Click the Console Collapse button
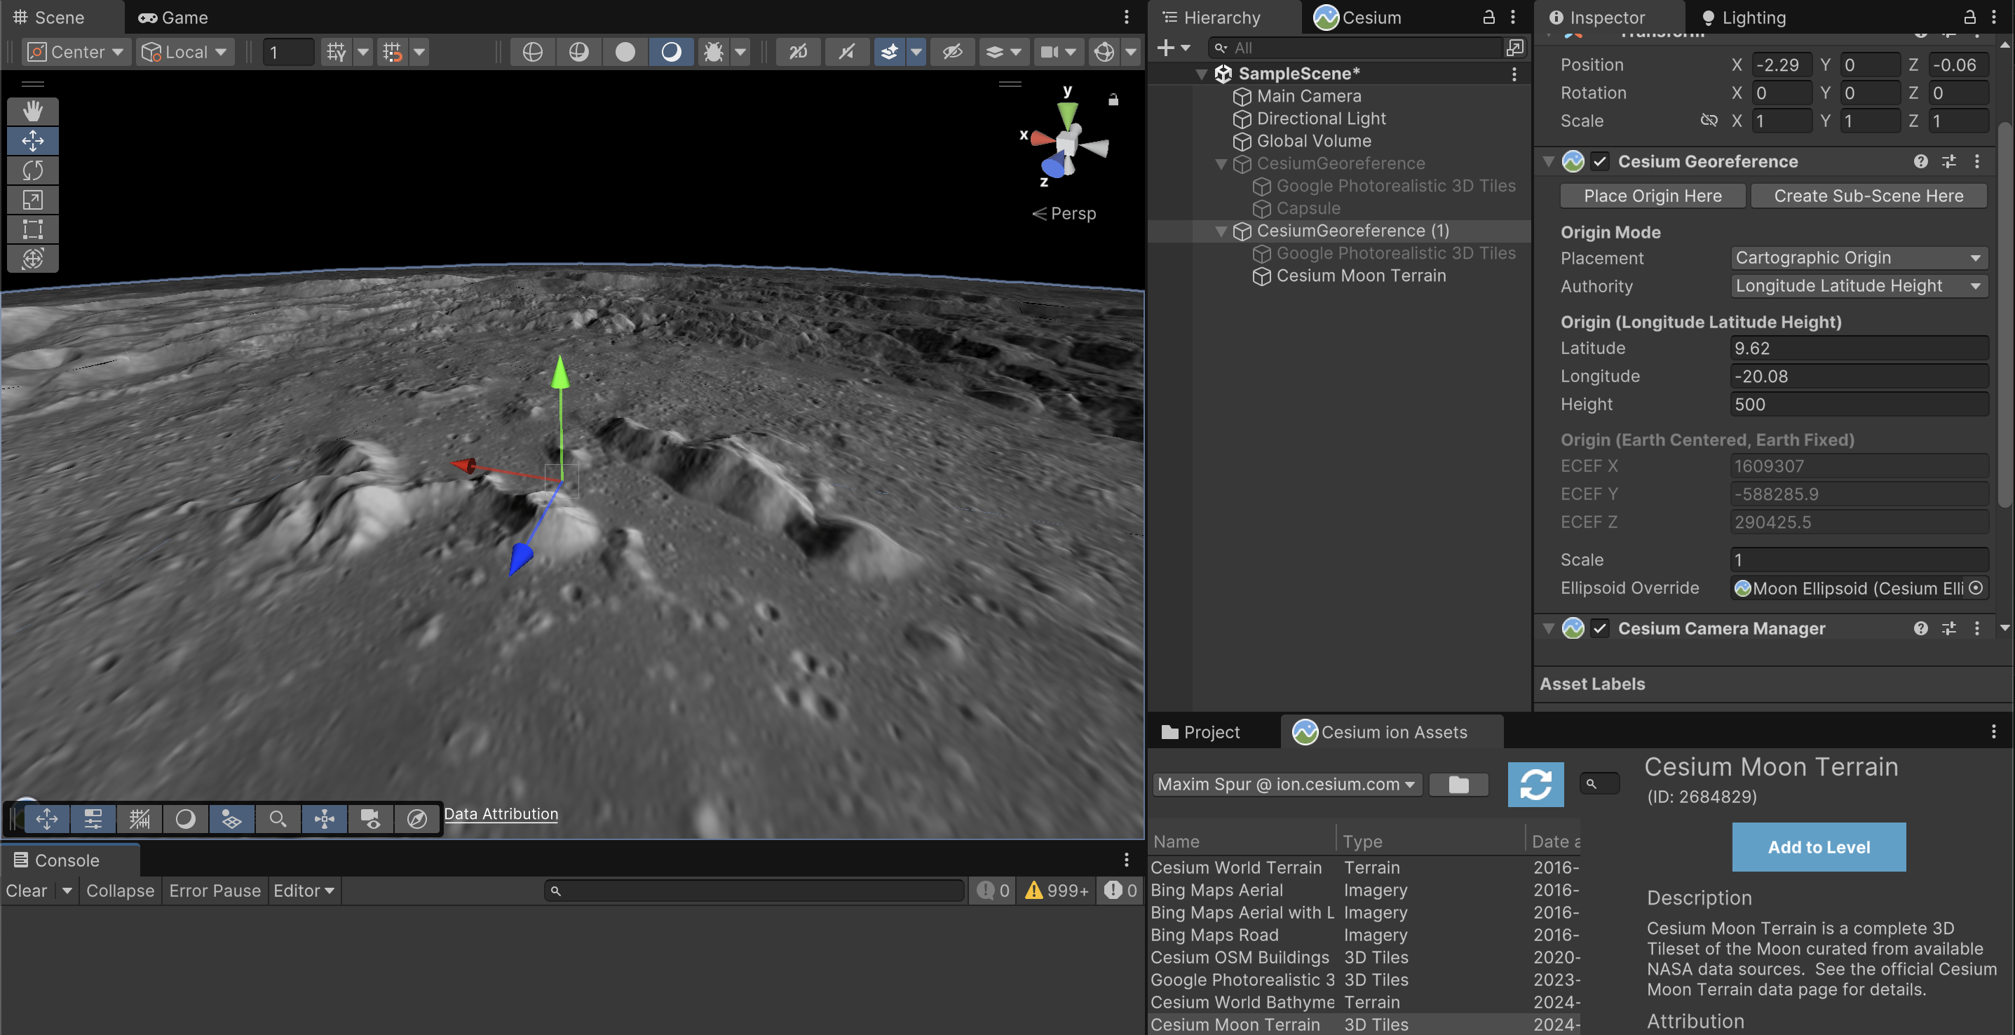 120,891
